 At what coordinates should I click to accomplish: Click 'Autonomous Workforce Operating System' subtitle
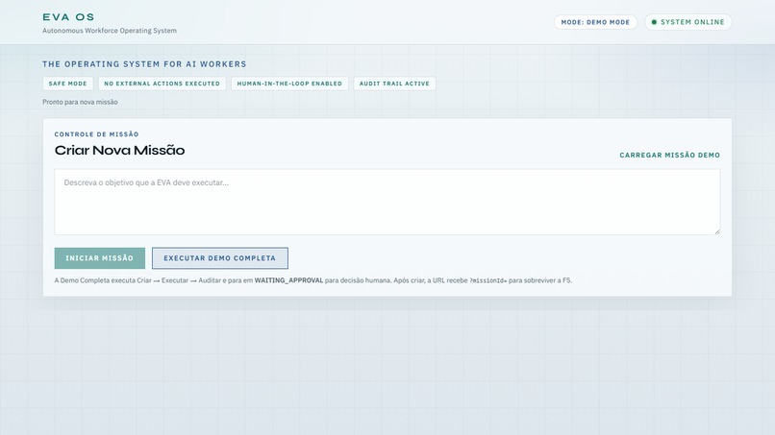[110, 31]
